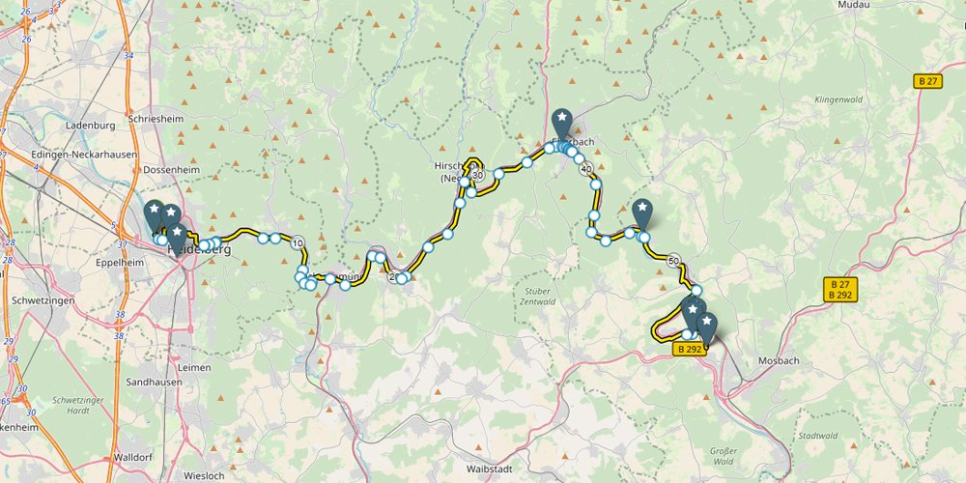Select the kilometer 40 route marker

586,169
